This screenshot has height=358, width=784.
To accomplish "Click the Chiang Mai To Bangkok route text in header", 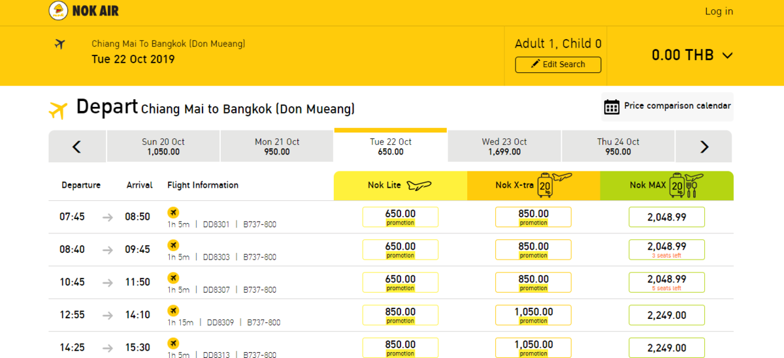I will (169, 44).
